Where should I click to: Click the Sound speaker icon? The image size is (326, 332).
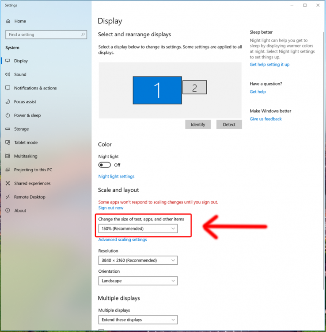pyautogui.click(x=8, y=74)
